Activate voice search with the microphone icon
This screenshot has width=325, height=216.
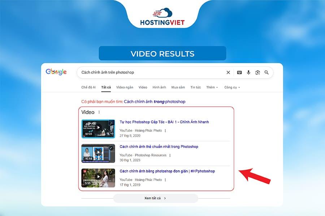point(248,72)
